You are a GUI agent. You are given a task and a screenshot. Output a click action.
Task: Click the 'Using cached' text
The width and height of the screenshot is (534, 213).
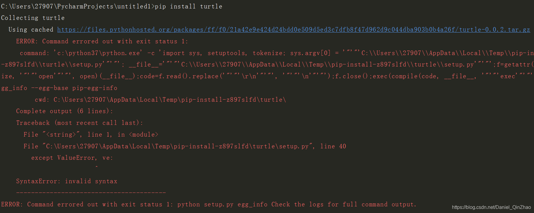(x=31, y=29)
